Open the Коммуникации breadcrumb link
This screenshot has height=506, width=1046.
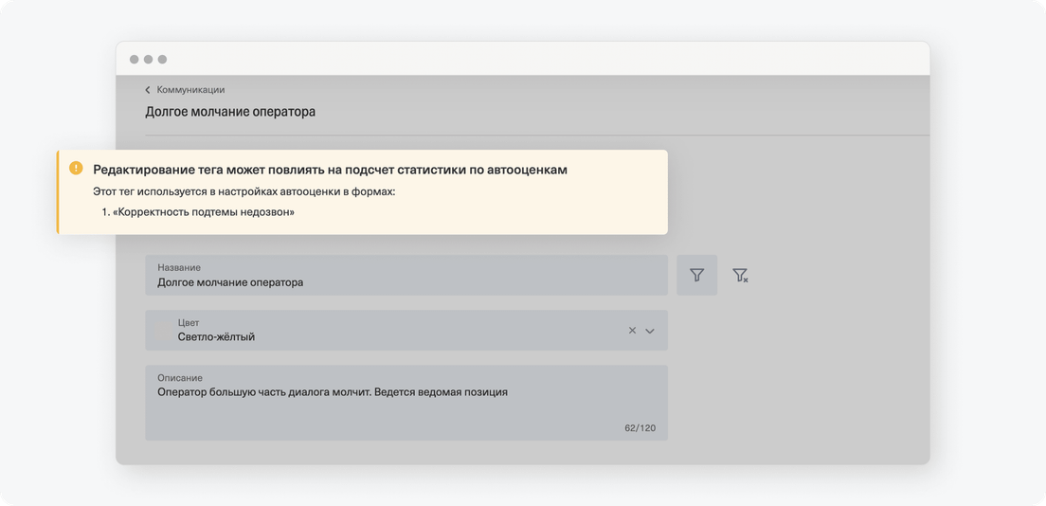[190, 90]
